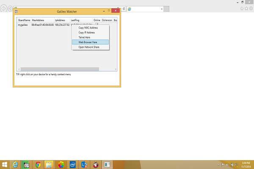Open Action Center flag icon
This screenshot has height=169, width=254.
click(223, 165)
